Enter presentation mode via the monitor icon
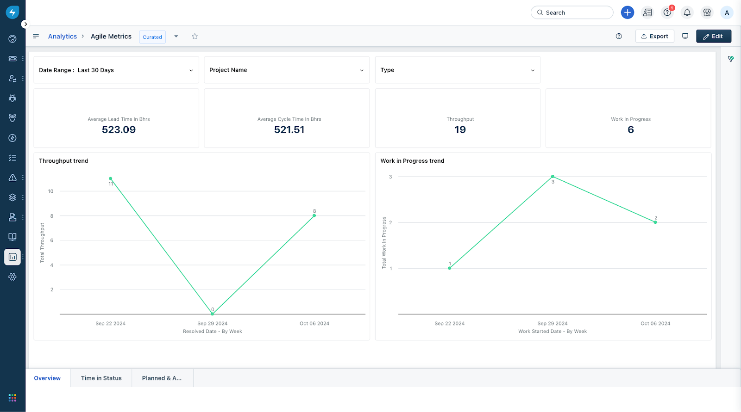 coord(685,36)
